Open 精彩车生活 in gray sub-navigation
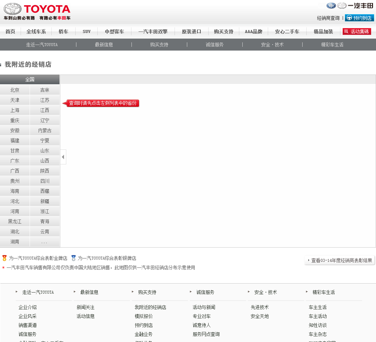 point(332,45)
